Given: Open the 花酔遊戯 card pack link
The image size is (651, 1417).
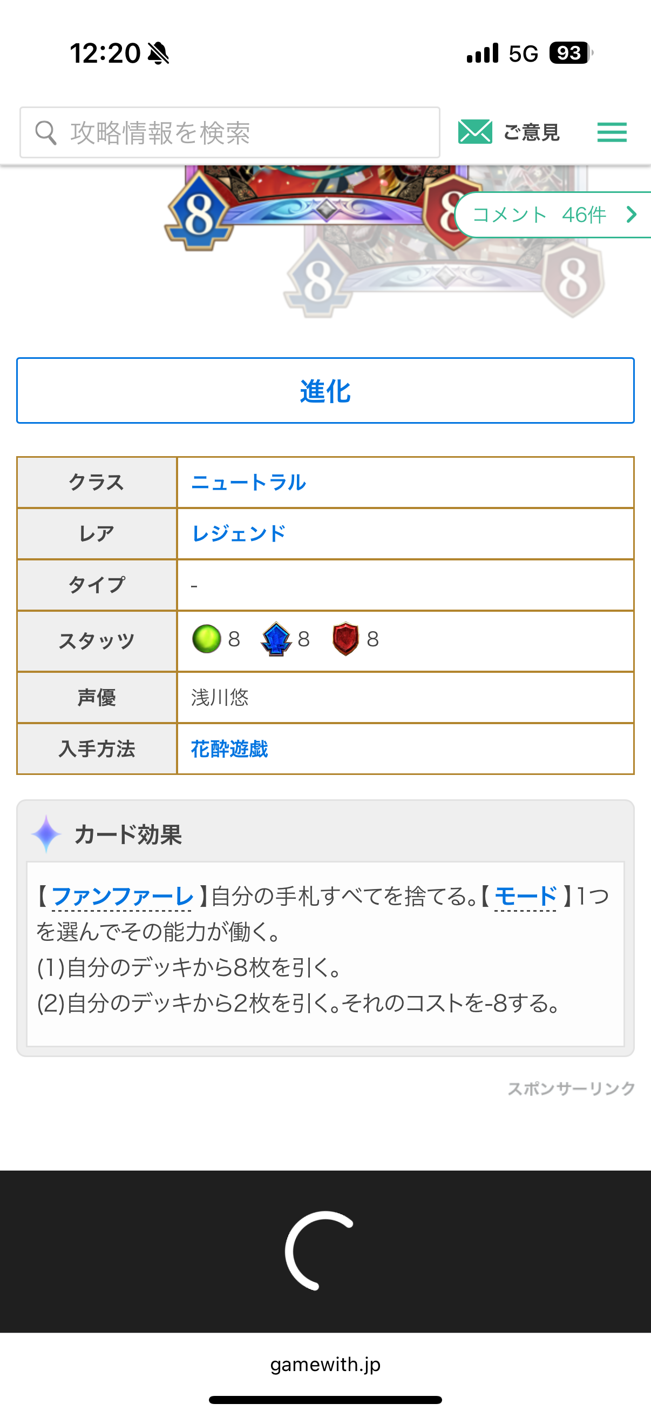Looking at the screenshot, I should (229, 749).
